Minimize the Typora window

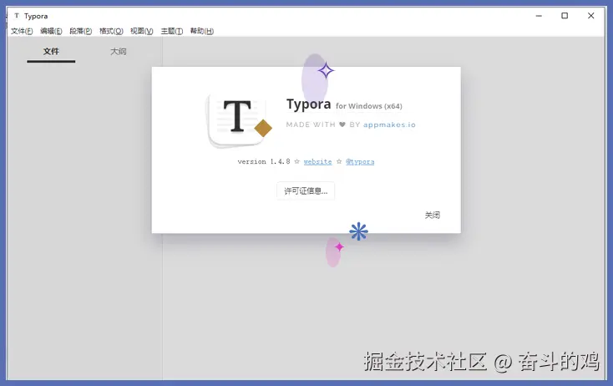539,16
